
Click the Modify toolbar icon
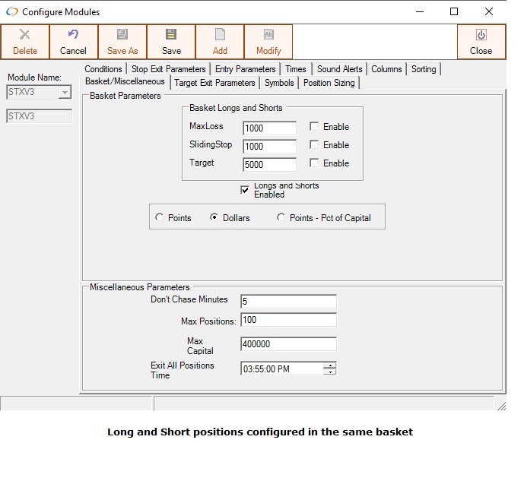(x=268, y=35)
